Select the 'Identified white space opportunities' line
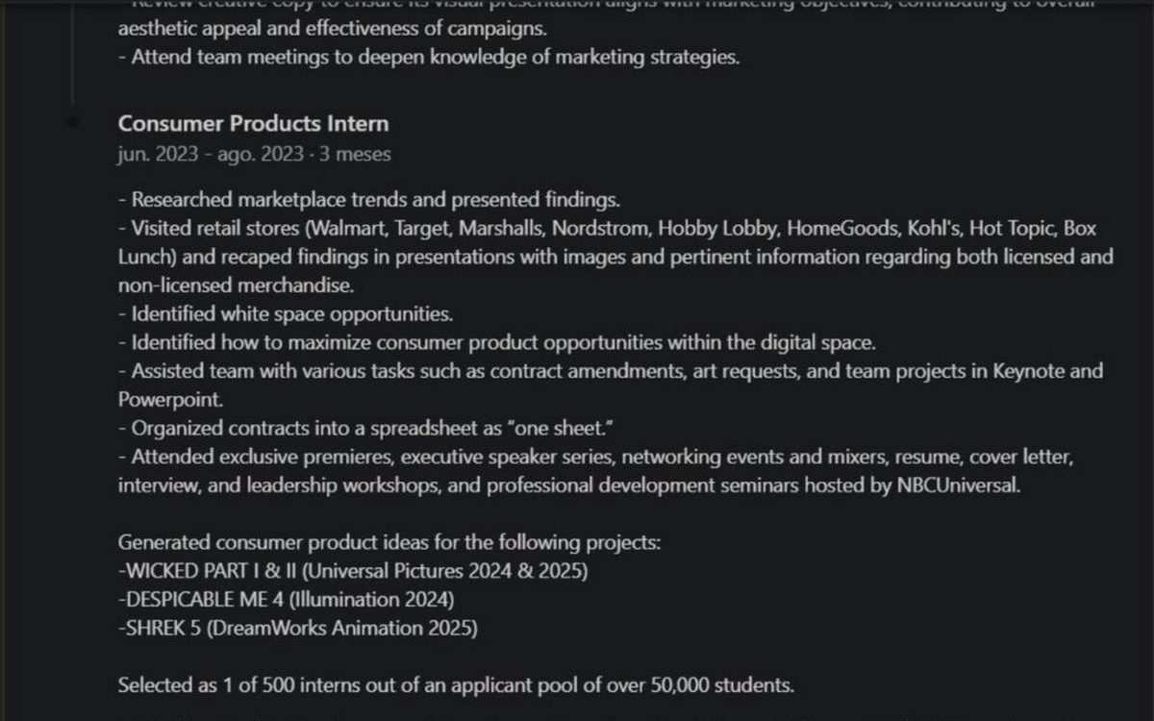Viewport: 1154px width, 721px height. click(286, 314)
